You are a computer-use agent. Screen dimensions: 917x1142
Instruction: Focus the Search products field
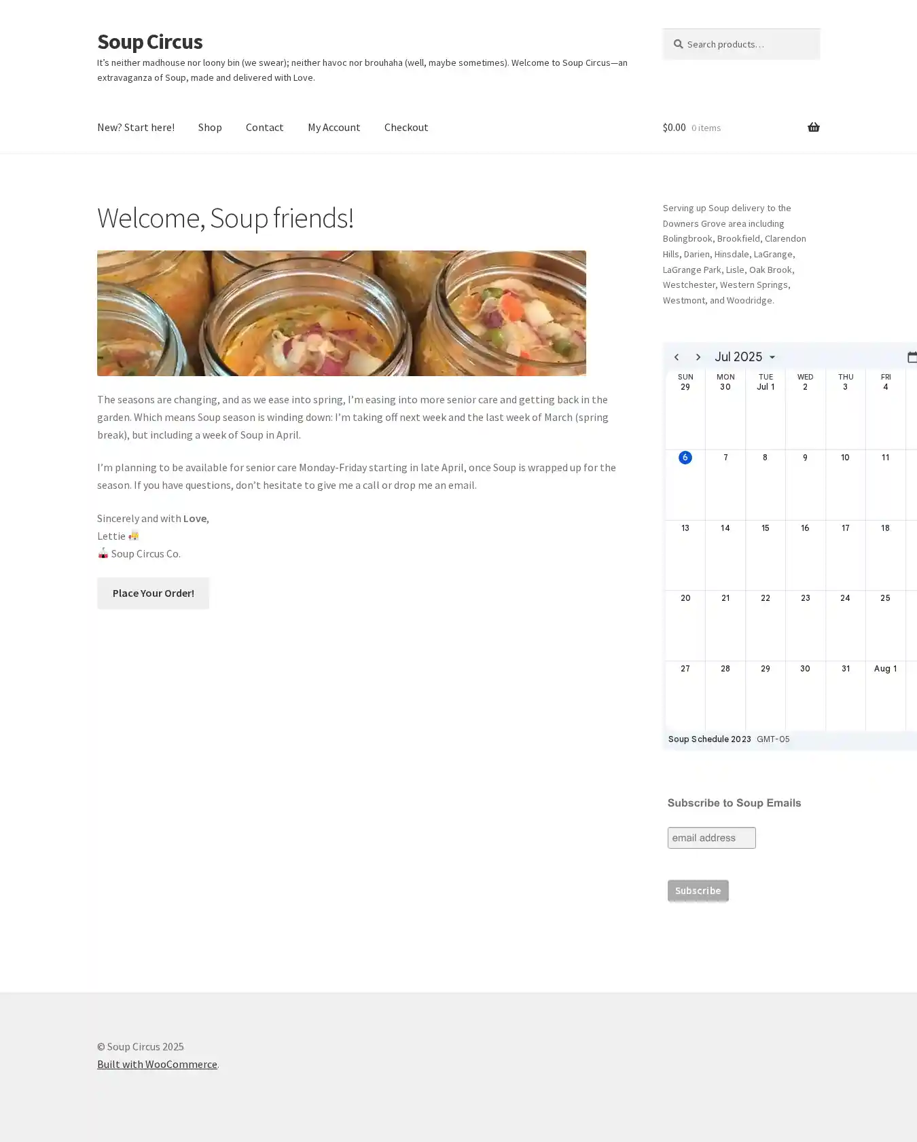point(741,44)
